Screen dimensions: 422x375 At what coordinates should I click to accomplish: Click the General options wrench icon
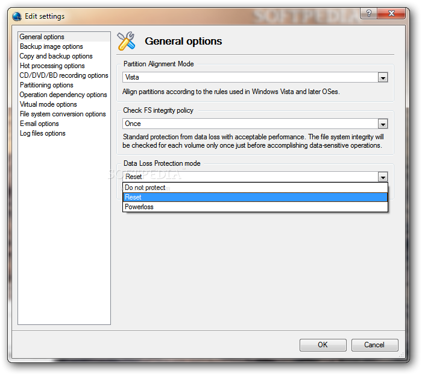[126, 41]
